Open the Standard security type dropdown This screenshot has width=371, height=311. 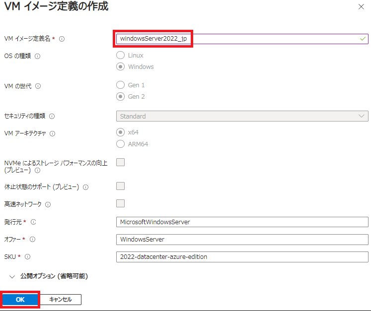[x=242, y=116]
